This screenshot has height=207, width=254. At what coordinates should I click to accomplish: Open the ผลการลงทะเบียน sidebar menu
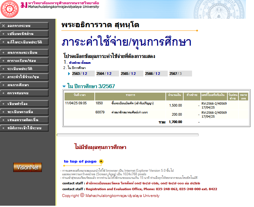point(24,52)
